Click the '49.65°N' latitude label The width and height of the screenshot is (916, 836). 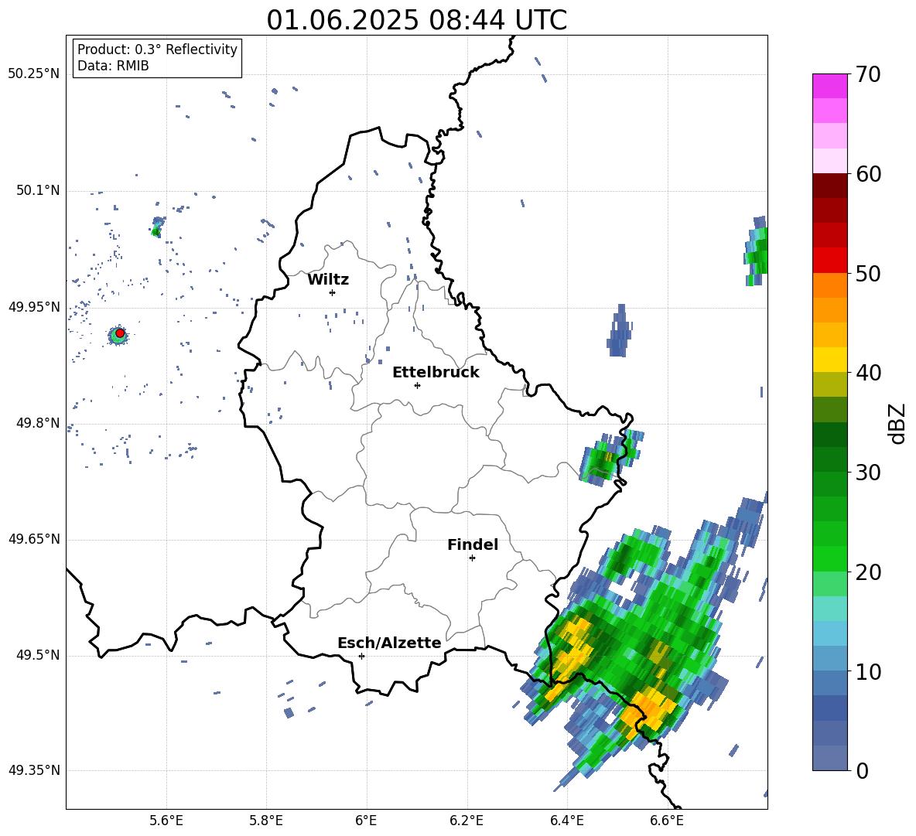[x=34, y=538]
